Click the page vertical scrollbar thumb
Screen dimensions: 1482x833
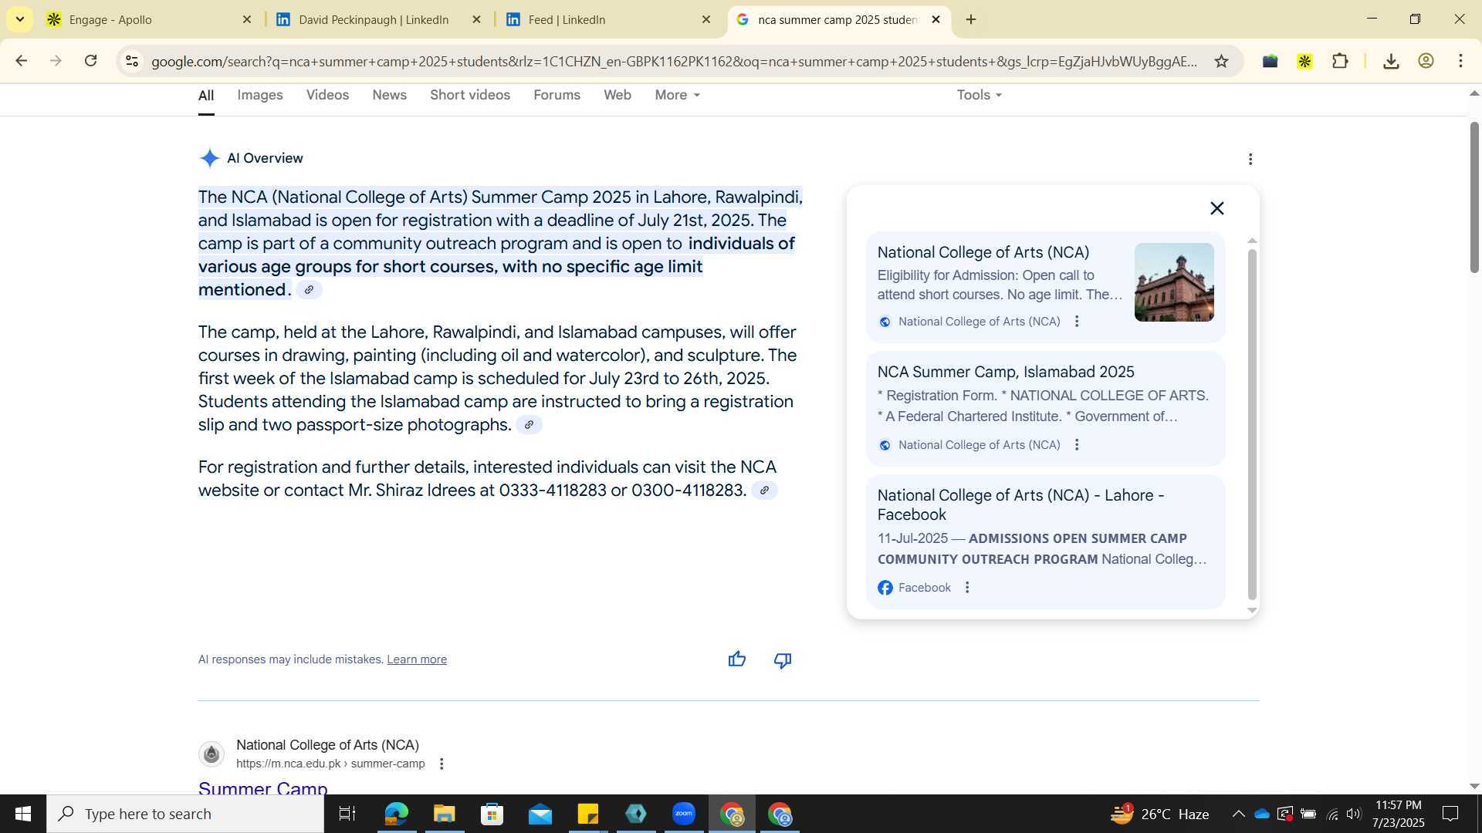(x=1474, y=197)
